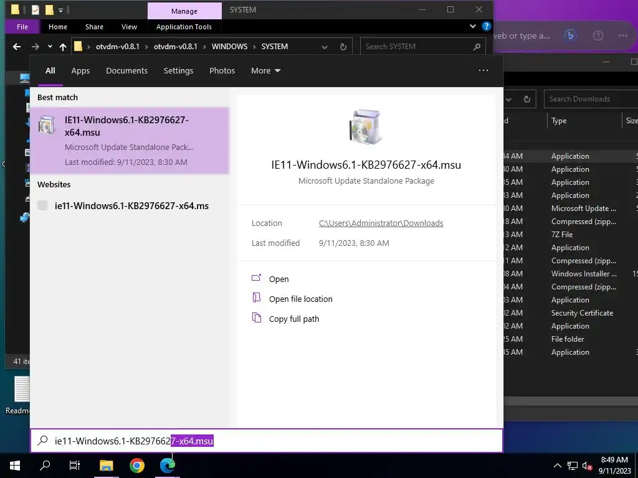Select best match IE11 msu result

130,140
